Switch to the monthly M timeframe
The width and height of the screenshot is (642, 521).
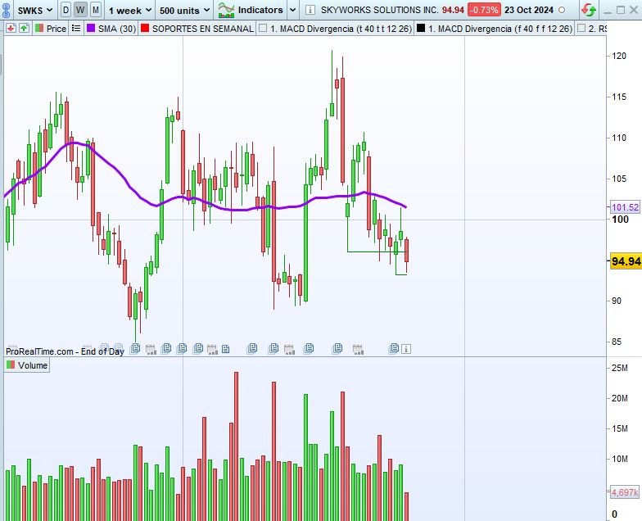tap(95, 10)
